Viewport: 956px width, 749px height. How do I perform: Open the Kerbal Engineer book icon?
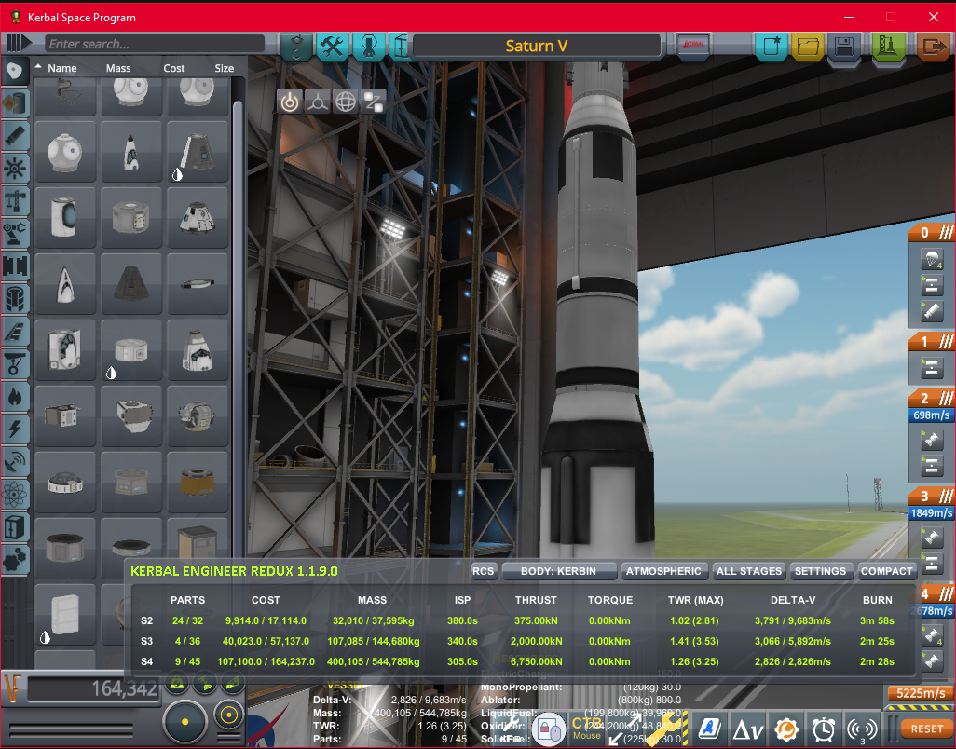click(x=708, y=729)
